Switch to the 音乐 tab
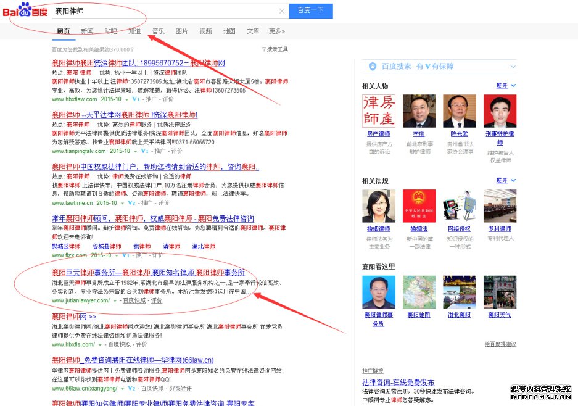Image resolution: width=578 pixels, height=406 pixels. (159, 31)
